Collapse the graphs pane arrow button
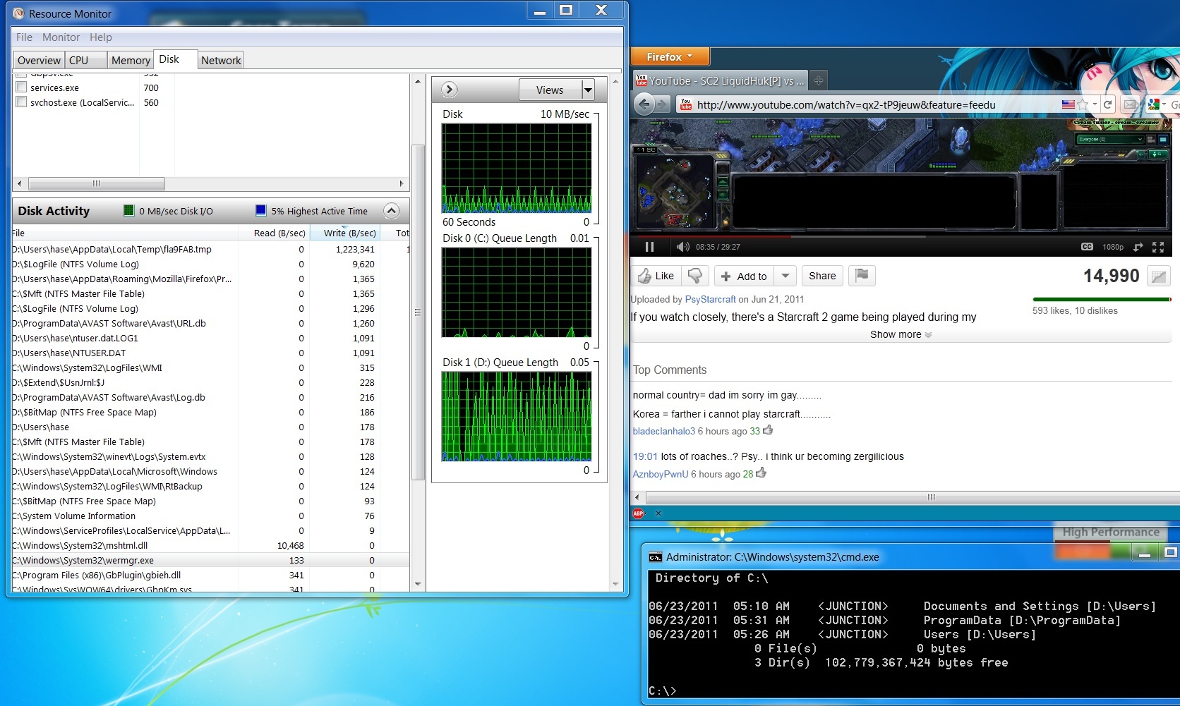The height and width of the screenshot is (706, 1180). pos(450,90)
